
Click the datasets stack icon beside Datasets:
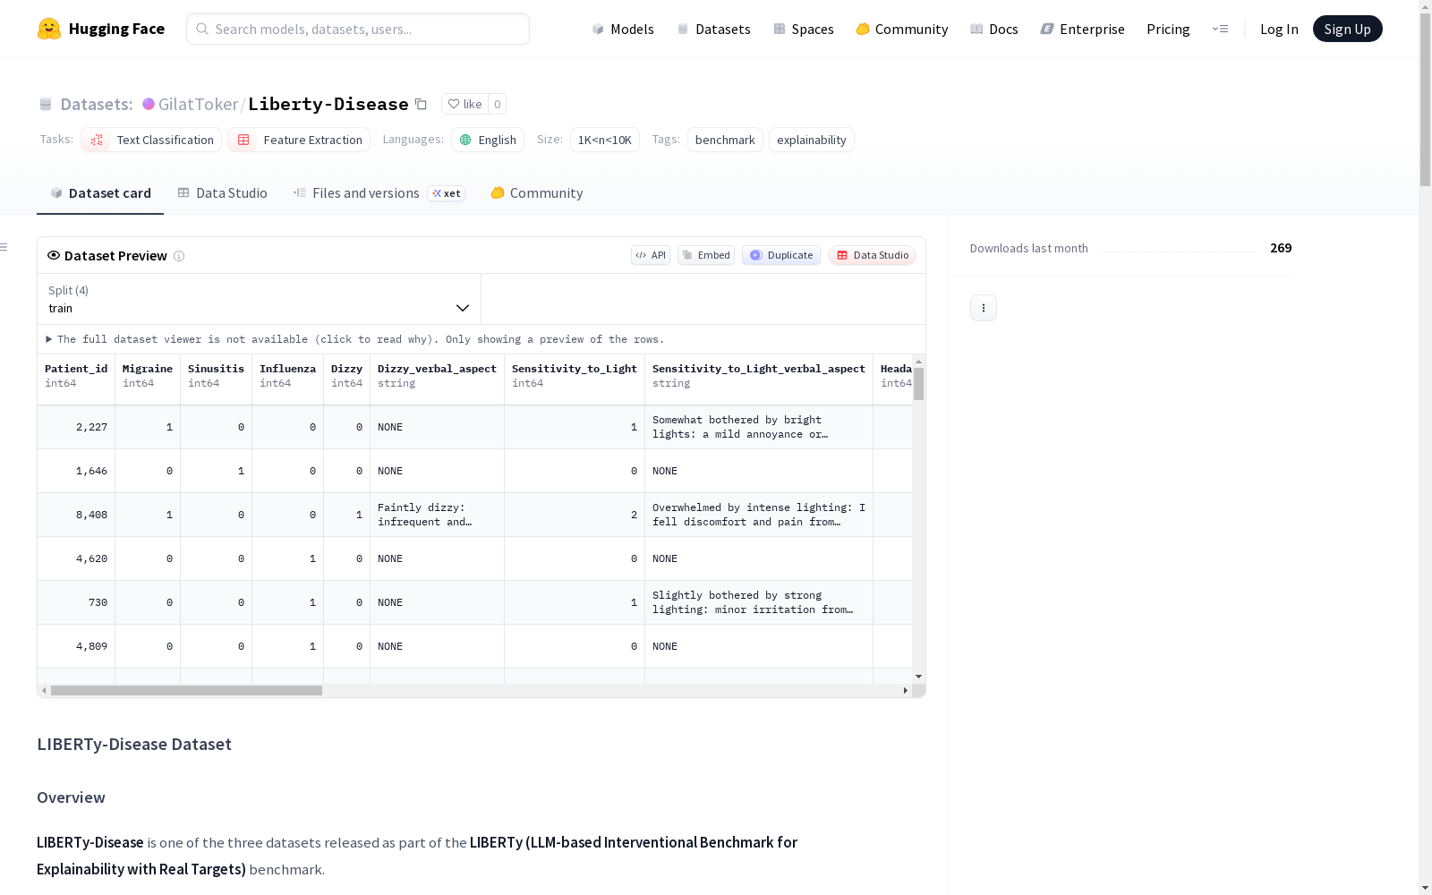click(46, 104)
